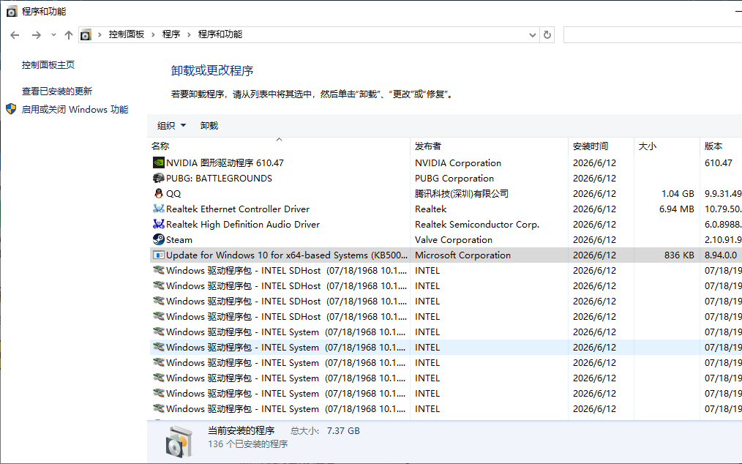Sort by the 名称 column header
This screenshot has width=742, height=464.
(279, 146)
